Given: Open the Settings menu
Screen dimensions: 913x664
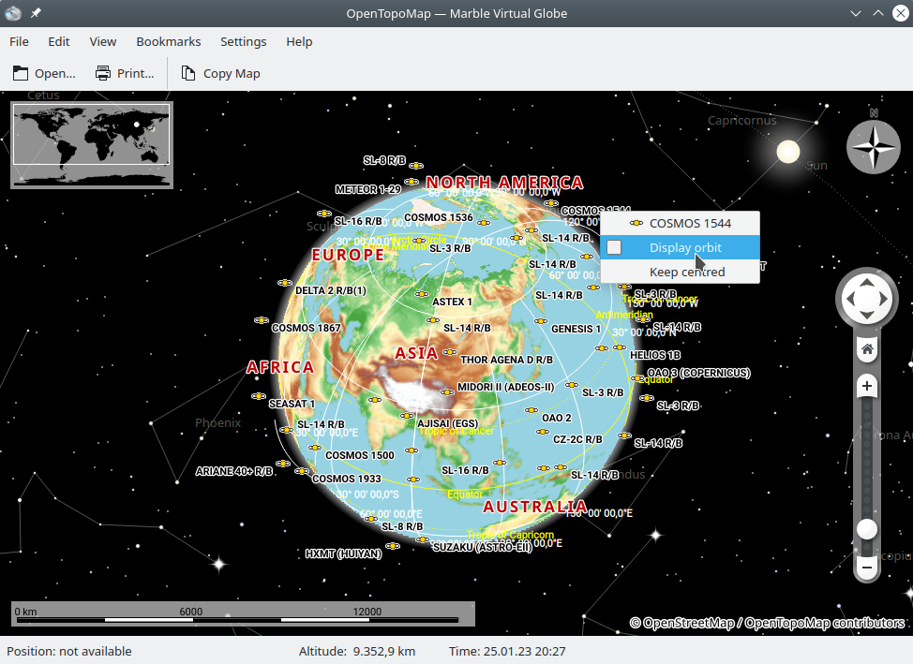Looking at the screenshot, I should click(244, 41).
